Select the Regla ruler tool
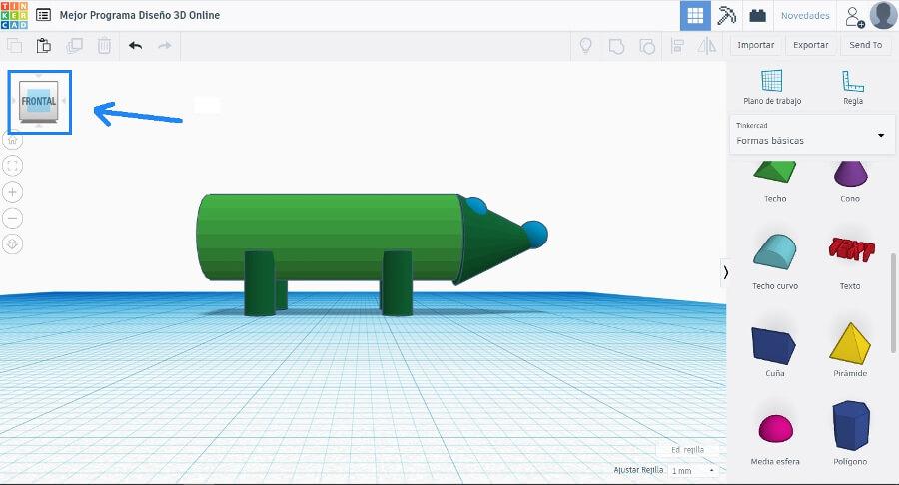 852,87
